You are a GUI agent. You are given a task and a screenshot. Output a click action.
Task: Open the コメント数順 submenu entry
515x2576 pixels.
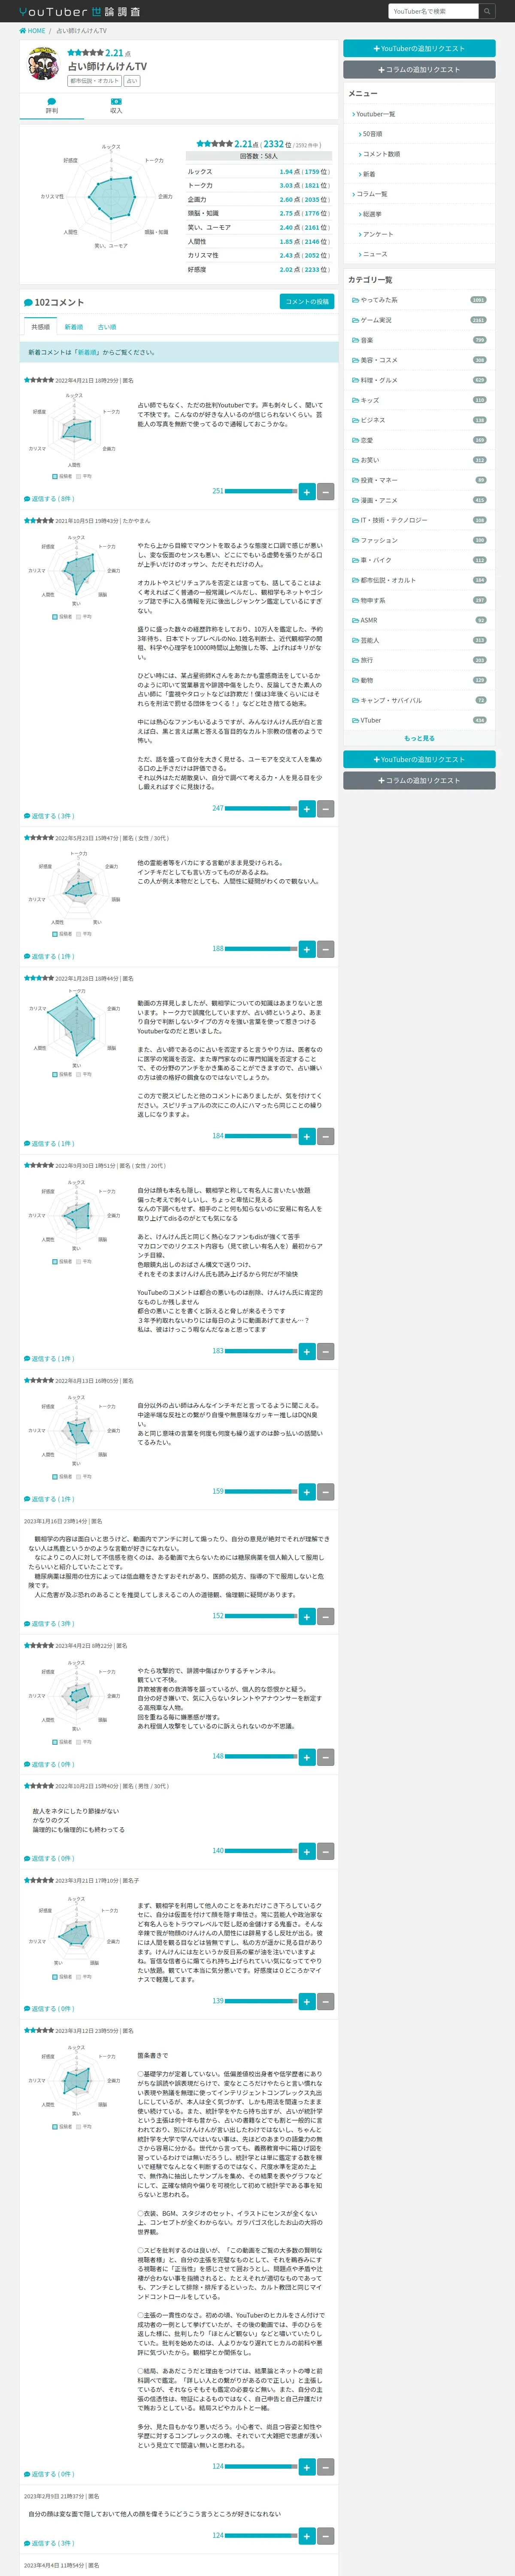point(380,154)
